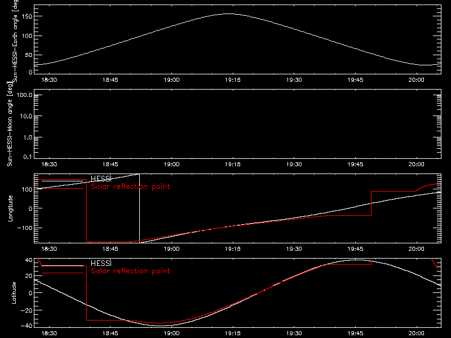The image size is (451, 338).
Task: Select the '50' tick on the Earth angle plot
Action: [29, 55]
